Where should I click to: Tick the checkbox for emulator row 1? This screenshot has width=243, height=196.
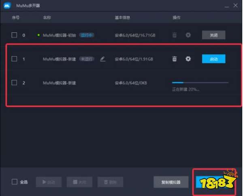(14, 59)
